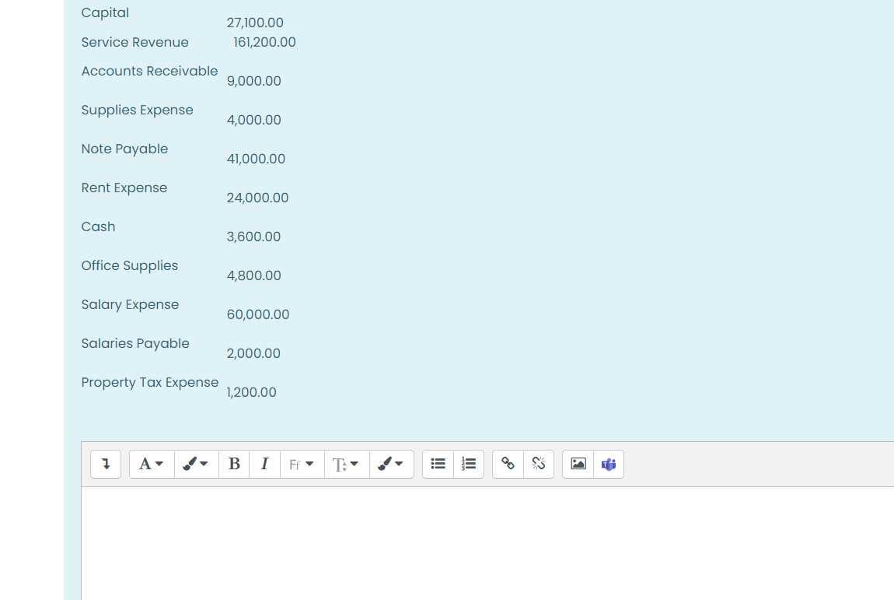Click the Accounts Receivable label
894x600 pixels.
[x=149, y=71]
